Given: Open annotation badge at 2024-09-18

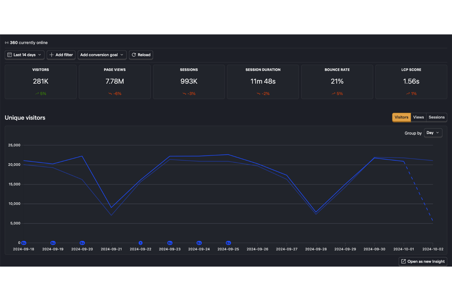Looking at the screenshot, I should coord(24,243).
